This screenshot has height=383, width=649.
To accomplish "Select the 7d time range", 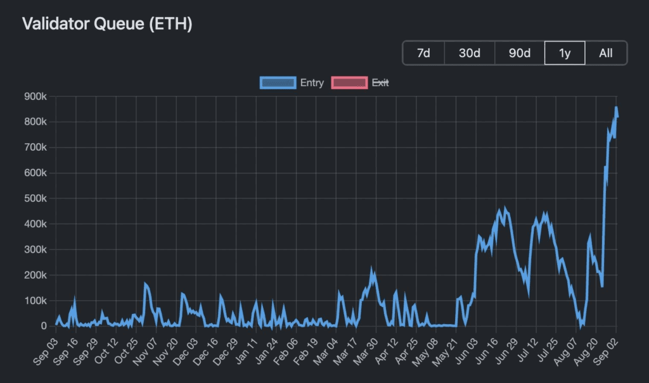I will pos(423,53).
